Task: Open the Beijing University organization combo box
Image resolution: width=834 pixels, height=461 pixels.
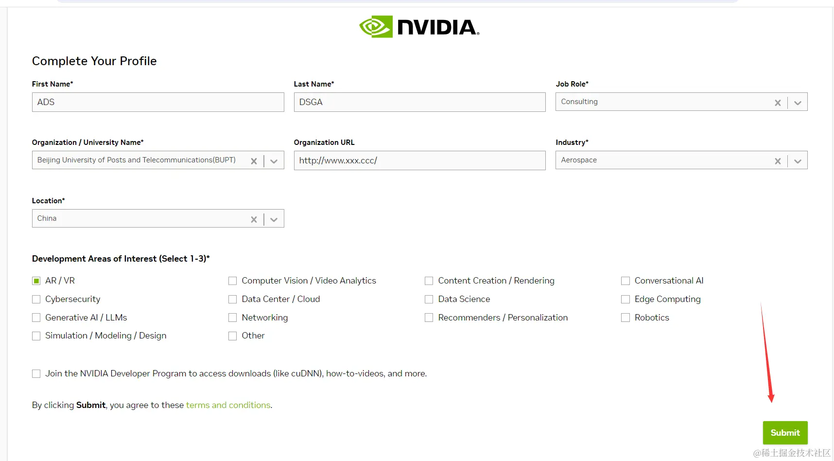Action: [x=158, y=160]
